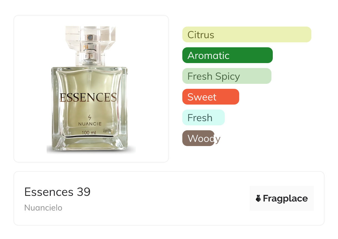
Task: Click the lightning bolt emblem on the bottle
Action: (x=89, y=117)
